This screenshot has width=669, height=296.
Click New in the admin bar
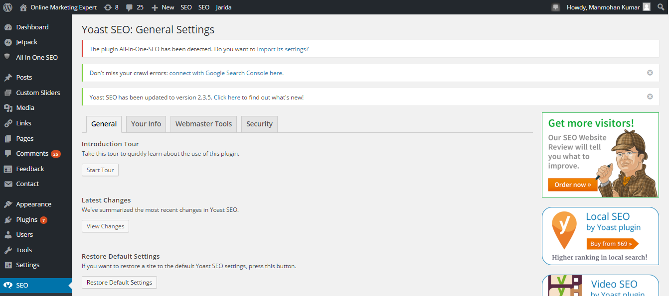168,7
